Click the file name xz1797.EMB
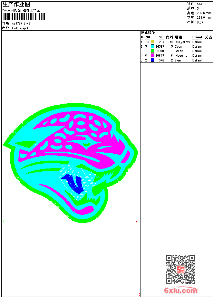 tap(21, 23)
